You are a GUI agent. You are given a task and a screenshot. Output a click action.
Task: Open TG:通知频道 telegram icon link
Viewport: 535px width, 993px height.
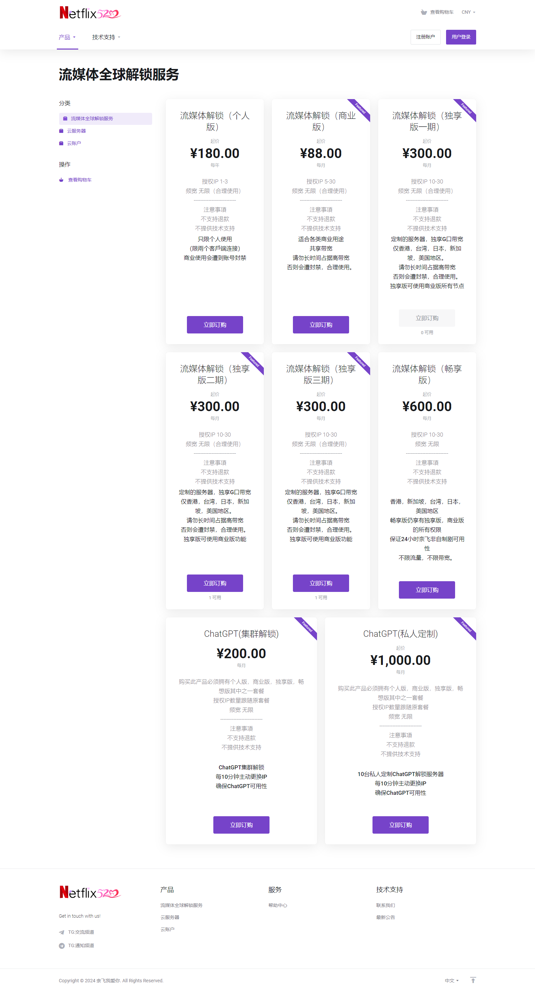[x=62, y=945]
